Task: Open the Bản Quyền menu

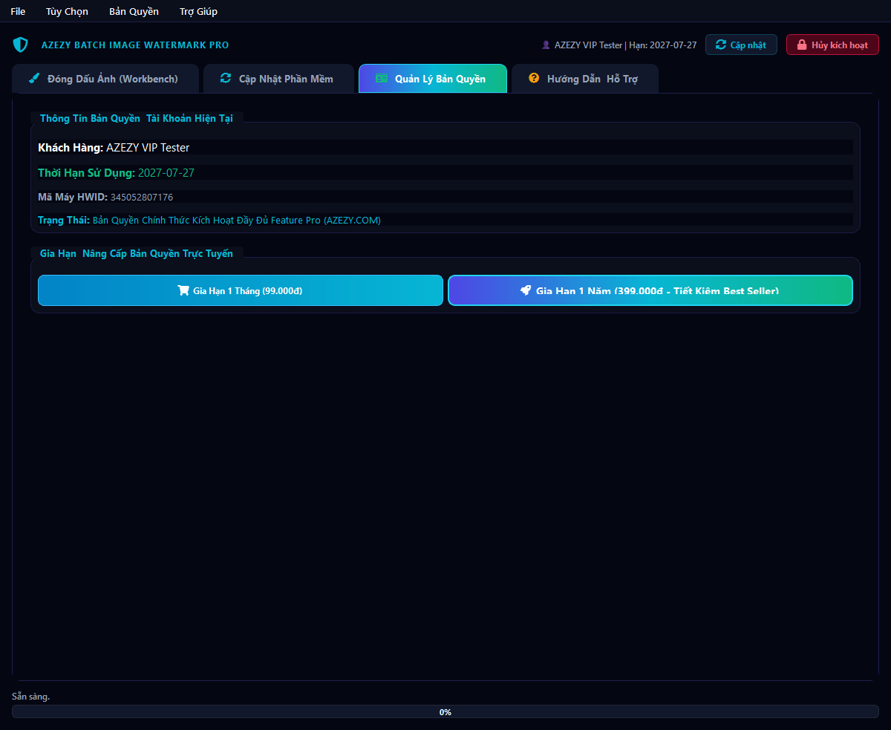Action: click(134, 11)
